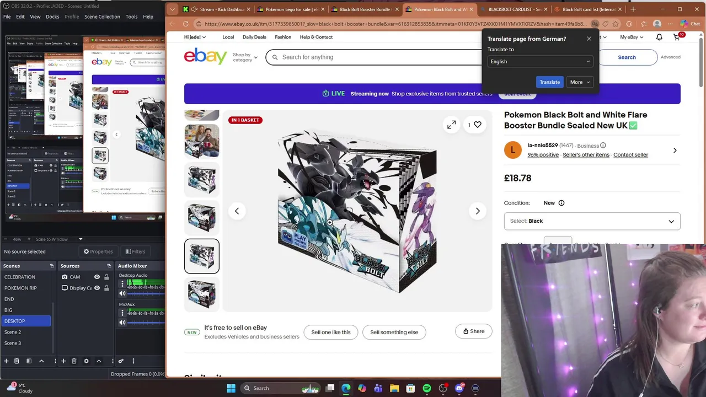The width and height of the screenshot is (706, 397).
Task: Add item to watchlist with heart icon
Action: tap(478, 125)
